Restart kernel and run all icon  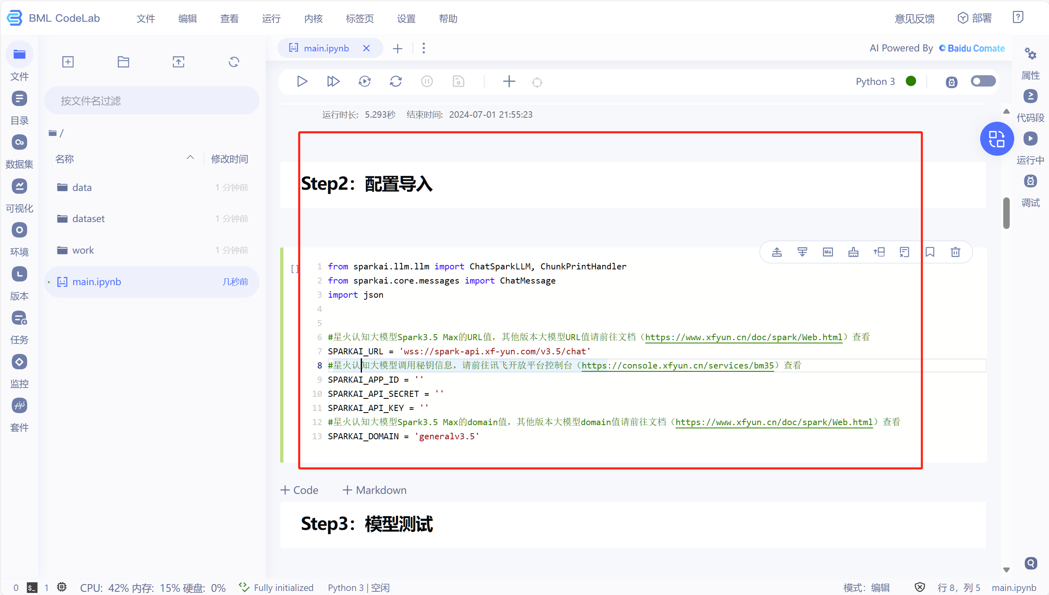[x=364, y=81]
